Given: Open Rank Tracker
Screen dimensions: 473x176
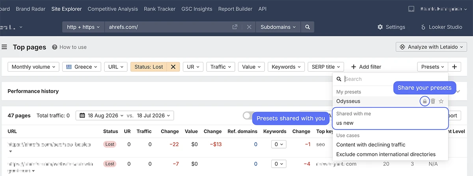Looking at the screenshot, I should pyautogui.click(x=160, y=9).
